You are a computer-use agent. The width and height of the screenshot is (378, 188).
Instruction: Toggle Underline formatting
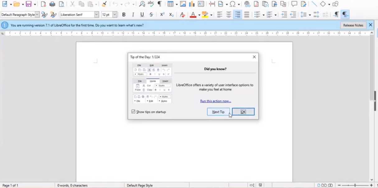[x=142, y=15]
